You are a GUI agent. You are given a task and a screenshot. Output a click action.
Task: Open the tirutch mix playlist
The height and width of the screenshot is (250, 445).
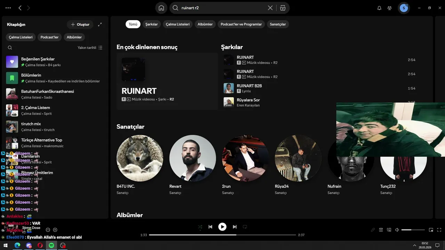tap(56, 127)
